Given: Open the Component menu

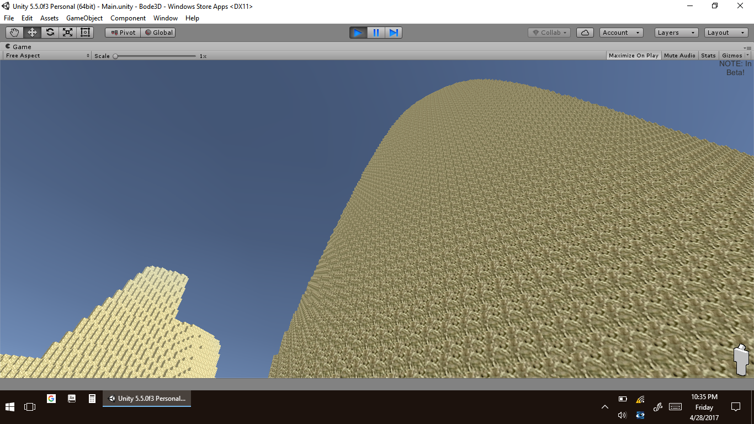Looking at the screenshot, I should [128, 18].
